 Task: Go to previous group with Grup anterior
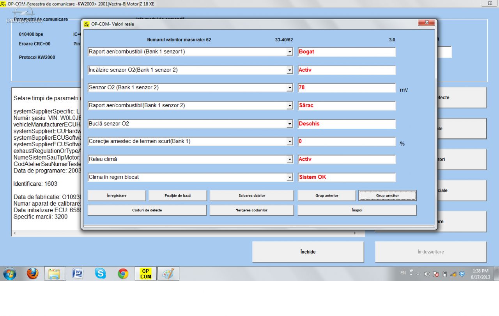coord(327,195)
